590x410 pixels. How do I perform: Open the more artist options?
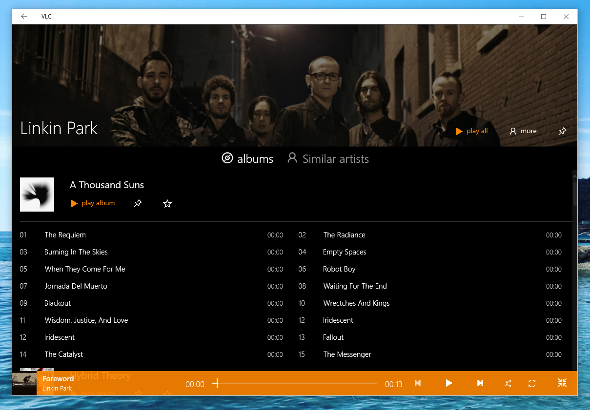click(523, 131)
